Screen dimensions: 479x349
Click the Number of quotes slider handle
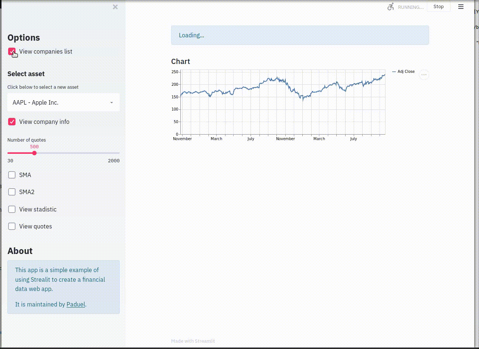pos(34,153)
